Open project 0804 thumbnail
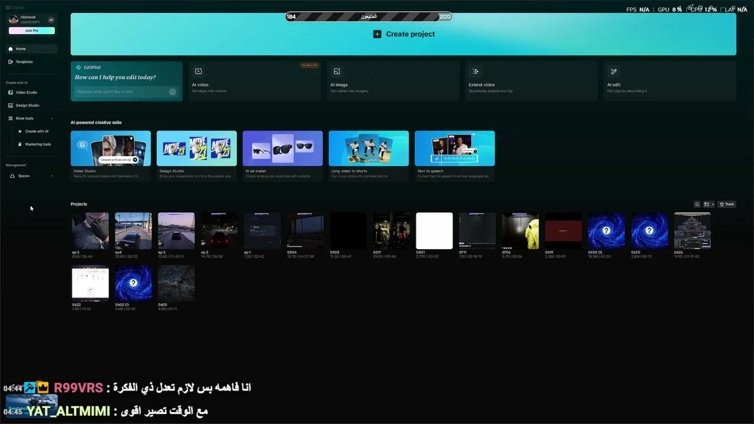Image resolution: width=754 pixels, height=424 pixels. coord(305,231)
